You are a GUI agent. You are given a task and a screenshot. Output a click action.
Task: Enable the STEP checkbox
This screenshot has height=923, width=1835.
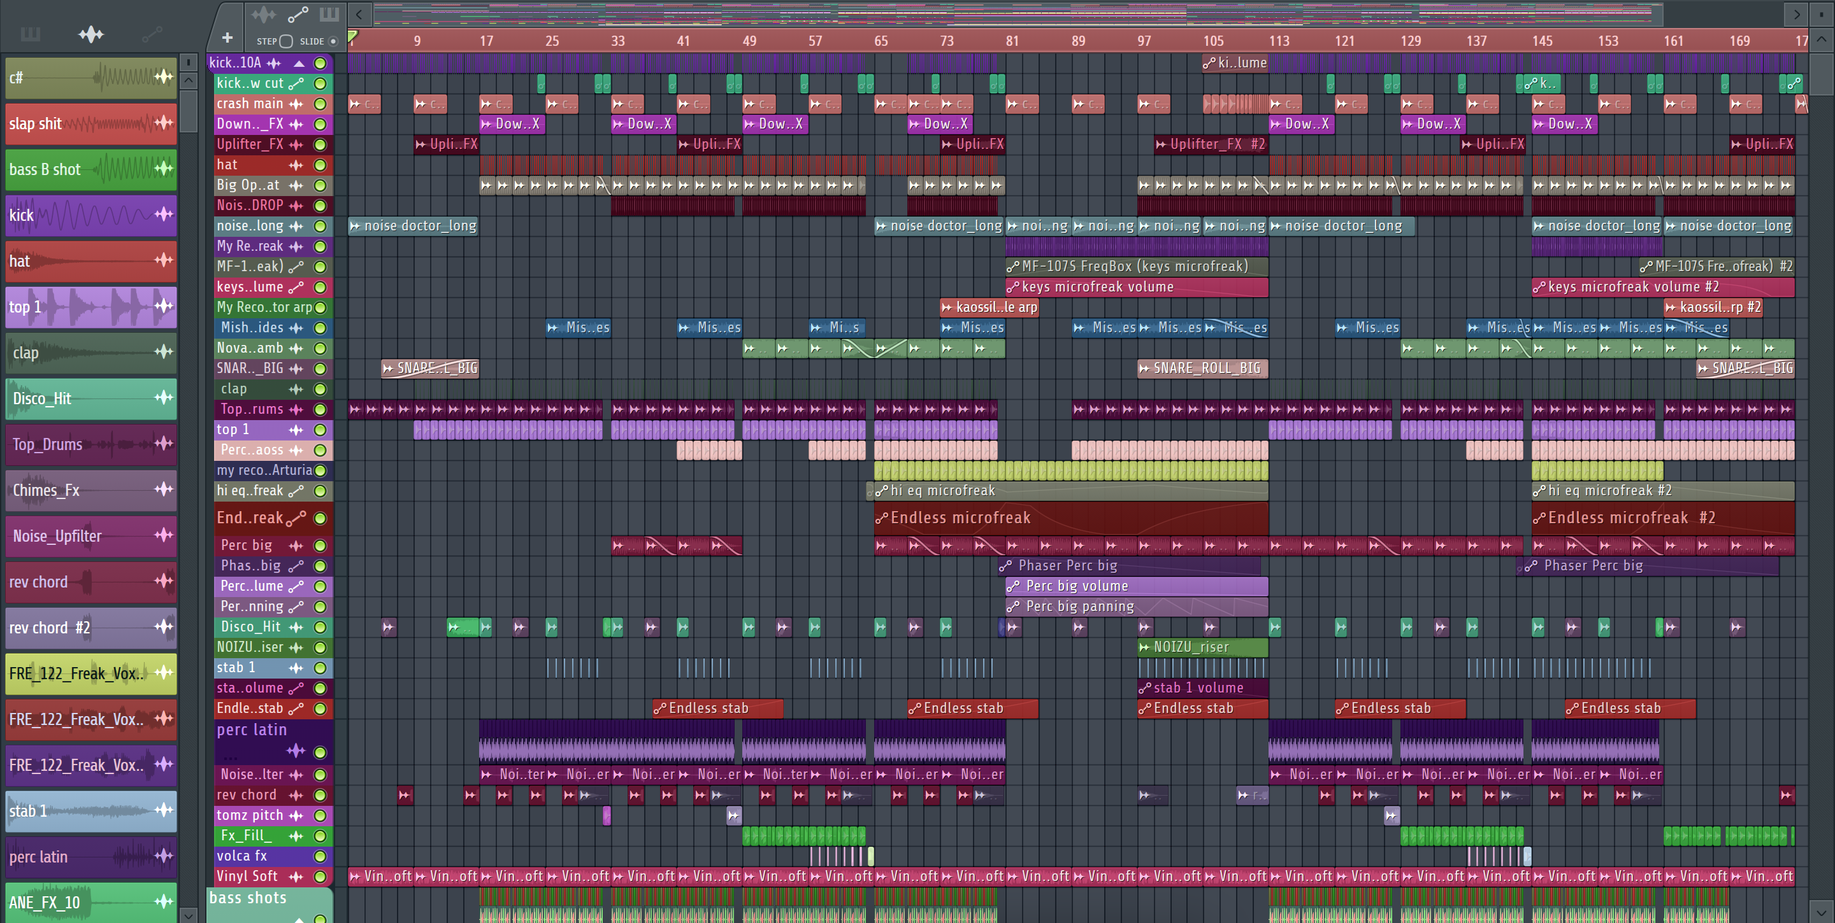click(286, 41)
